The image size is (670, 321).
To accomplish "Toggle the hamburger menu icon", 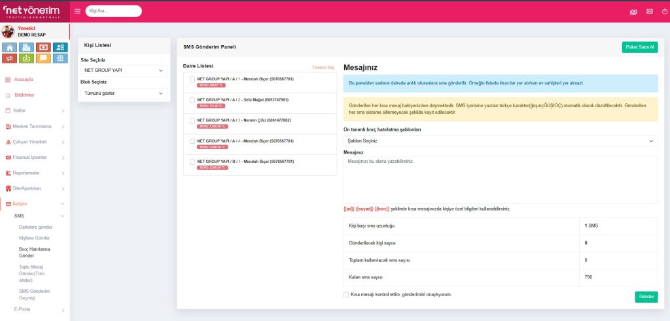I will (77, 11).
